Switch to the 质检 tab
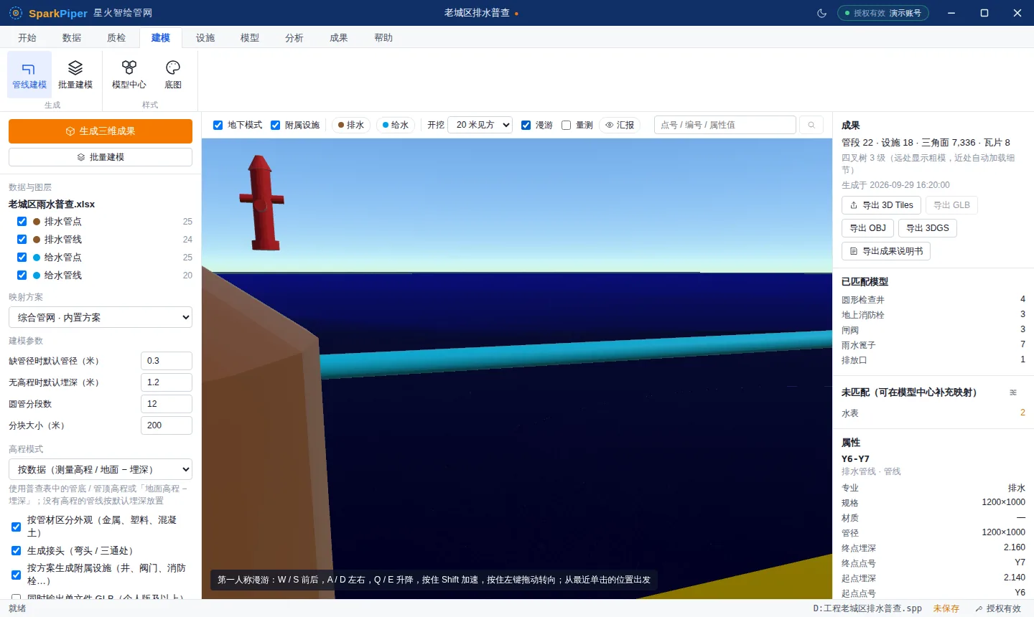The image size is (1034, 617). click(x=116, y=38)
